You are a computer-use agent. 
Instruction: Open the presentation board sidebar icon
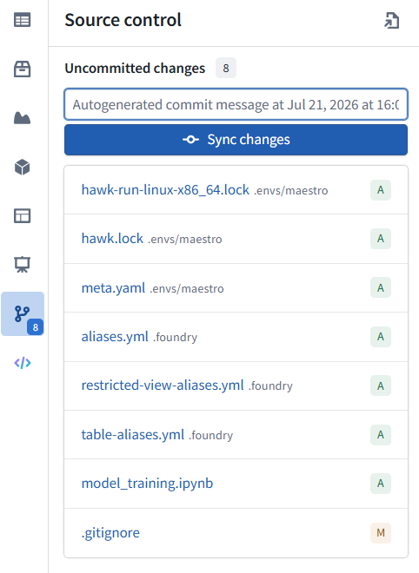23,265
